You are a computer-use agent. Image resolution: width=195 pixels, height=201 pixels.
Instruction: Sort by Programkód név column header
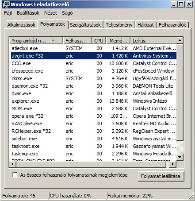(x=36, y=41)
